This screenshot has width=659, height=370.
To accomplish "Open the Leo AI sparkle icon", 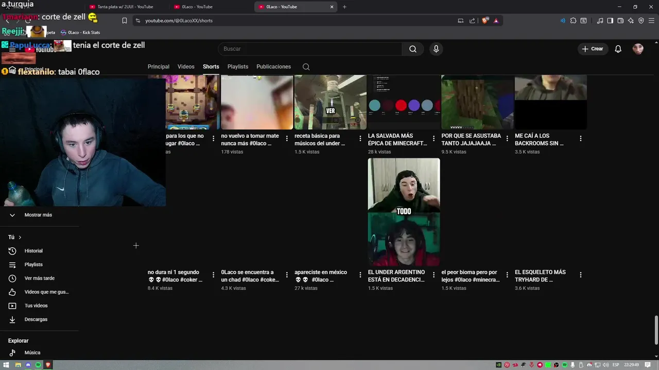I will [x=631, y=21].
